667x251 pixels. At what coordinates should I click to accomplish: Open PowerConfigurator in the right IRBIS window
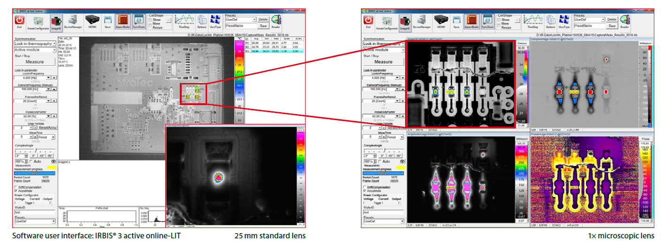pyautogui.click(x=388, y=23)
